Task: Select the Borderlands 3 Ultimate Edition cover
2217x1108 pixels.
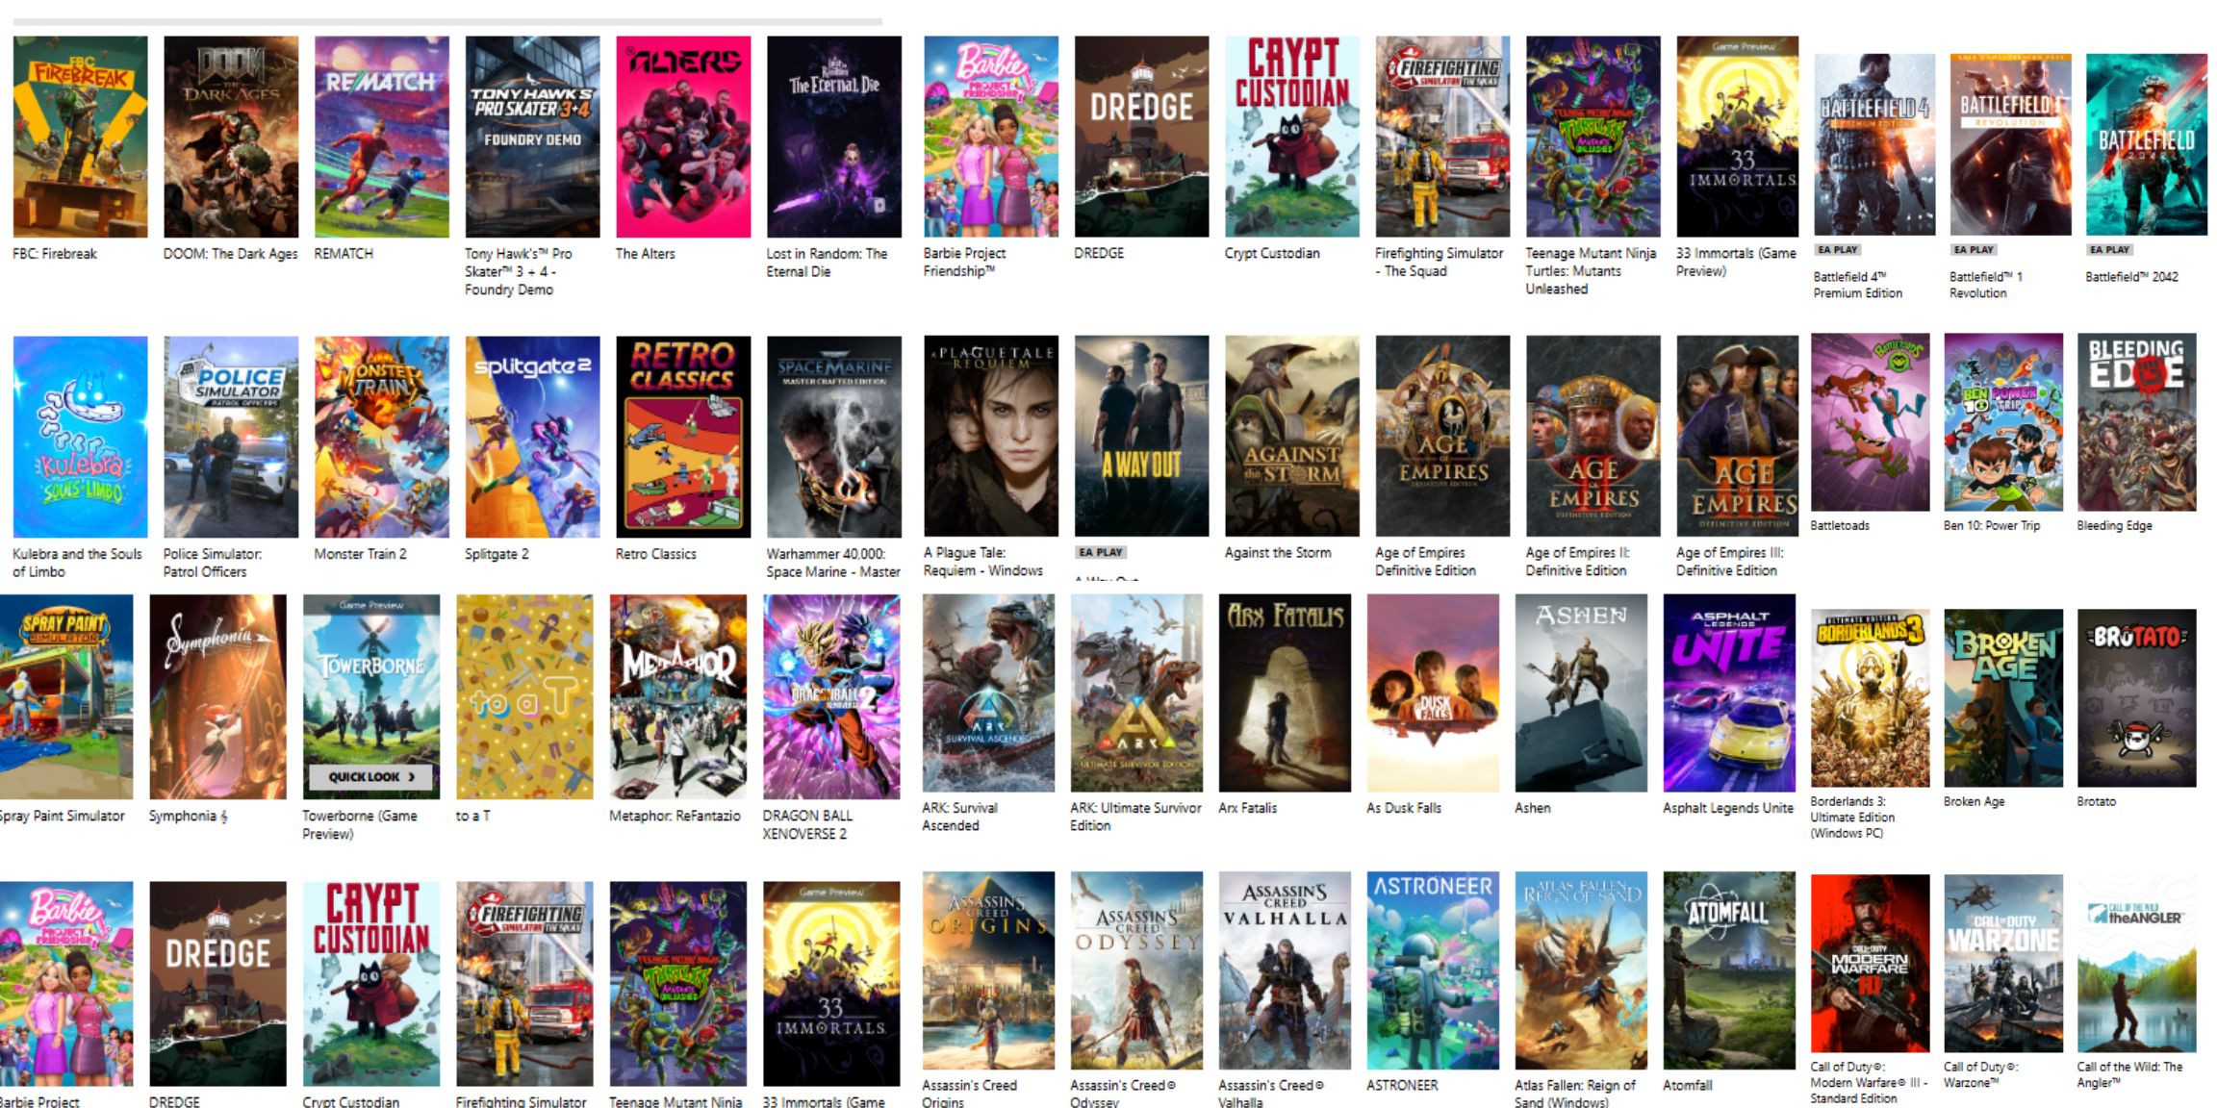Action: coord(1870,698)
